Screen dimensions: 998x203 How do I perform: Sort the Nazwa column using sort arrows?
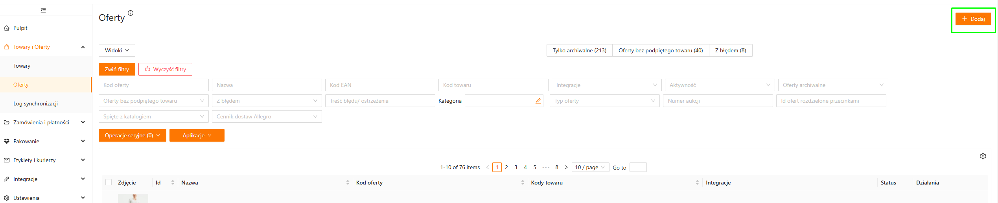coord(348,183)
